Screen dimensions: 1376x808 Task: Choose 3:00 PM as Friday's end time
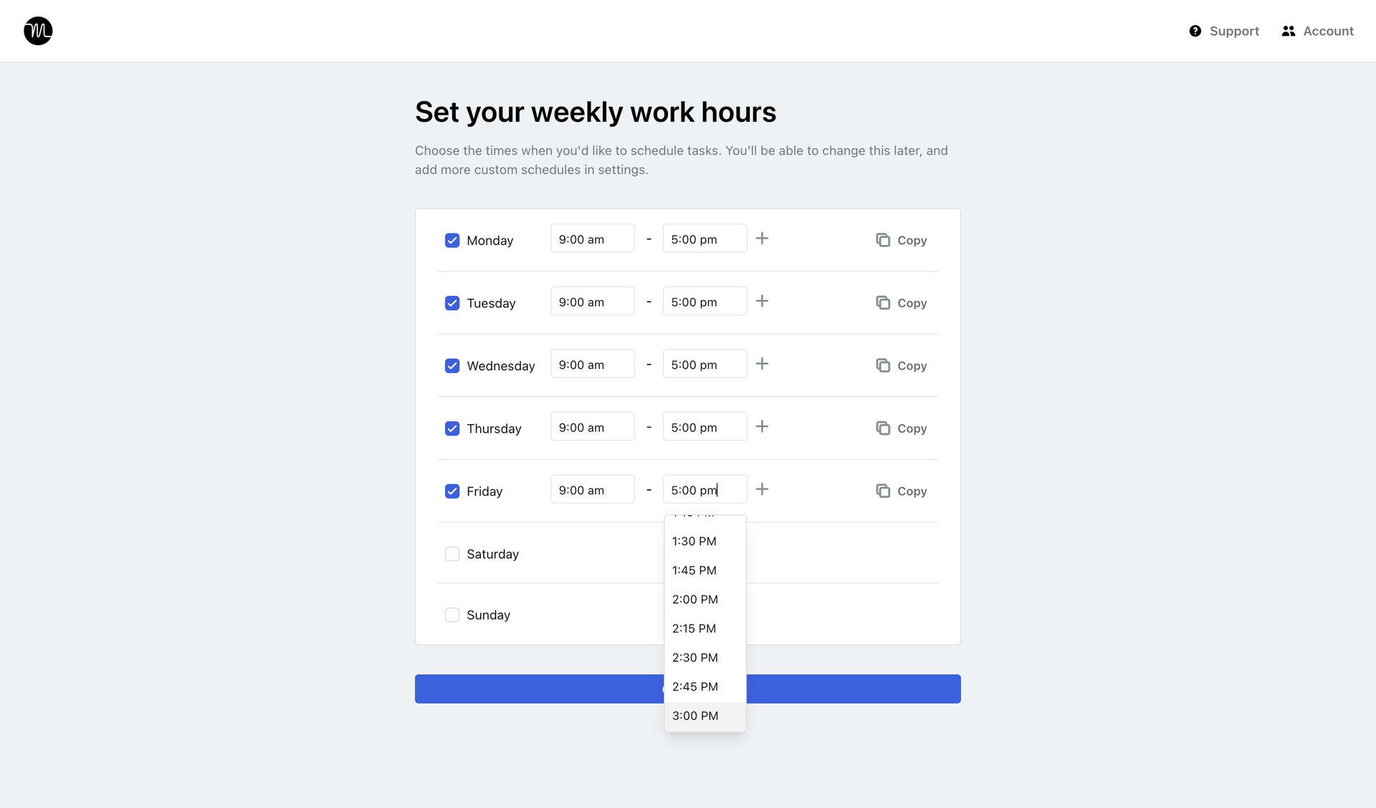click(694, 715)
